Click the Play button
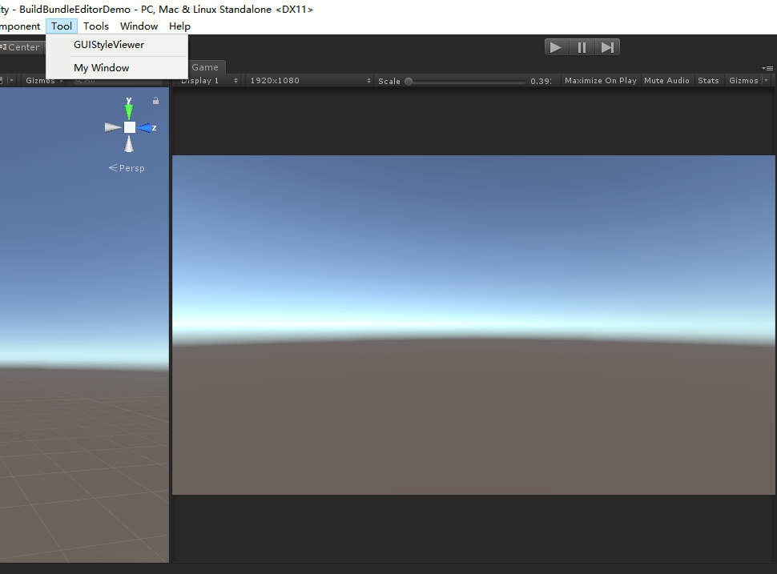 coord(557,46)
